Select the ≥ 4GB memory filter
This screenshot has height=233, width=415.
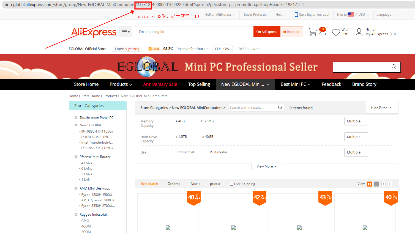(x=180, y=121)
